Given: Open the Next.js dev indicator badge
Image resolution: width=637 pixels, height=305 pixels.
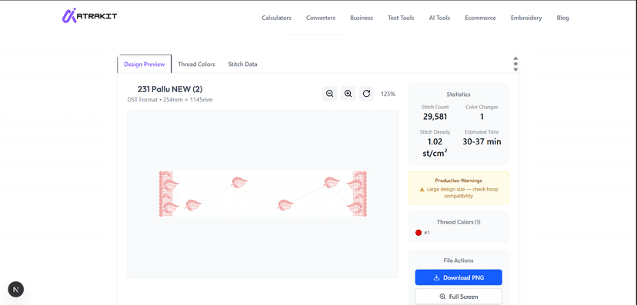Looking at the screenshot, I should [16, 289].
